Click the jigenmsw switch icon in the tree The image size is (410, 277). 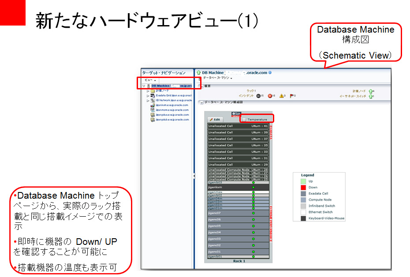click(153, 110)
